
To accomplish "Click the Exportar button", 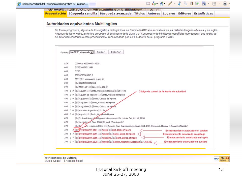I will point(116,52).
